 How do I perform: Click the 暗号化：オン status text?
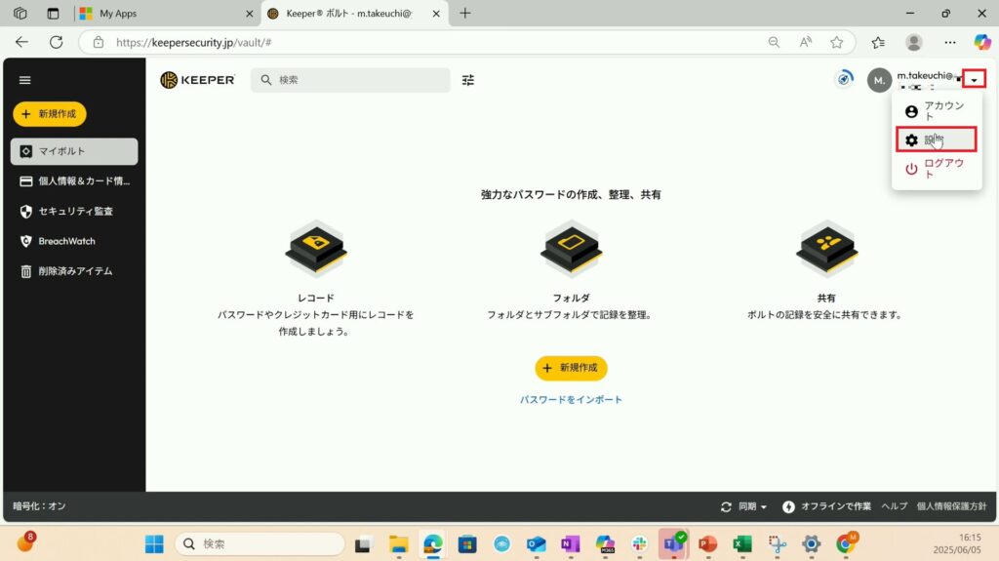pyautogui.click(x=39, y=506)
